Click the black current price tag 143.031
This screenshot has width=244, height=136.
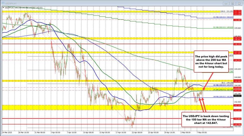pyautogui.click(x=238, y=96)
